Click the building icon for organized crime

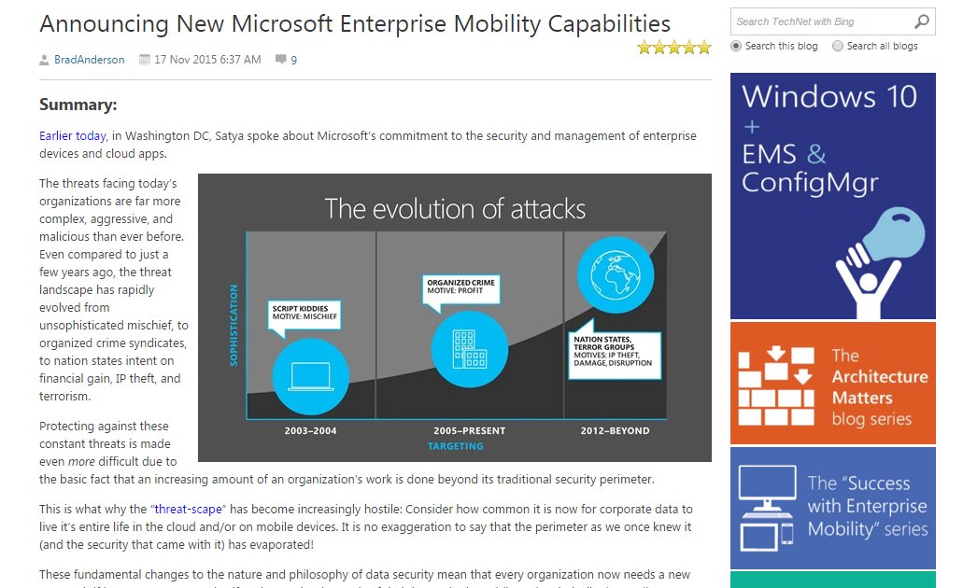tap(470, 349)
